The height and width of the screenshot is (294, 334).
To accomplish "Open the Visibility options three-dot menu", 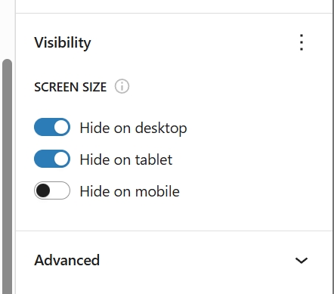I will point(302,42).
